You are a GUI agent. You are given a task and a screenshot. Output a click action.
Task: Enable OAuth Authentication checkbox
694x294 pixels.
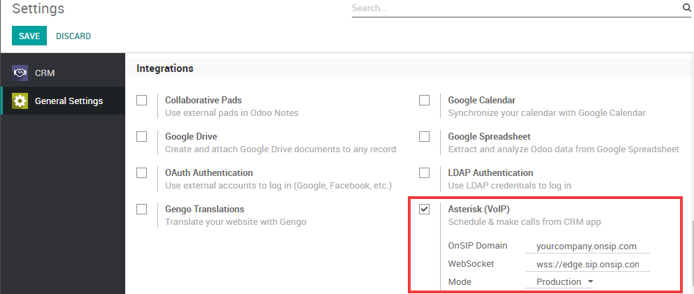pos(142,172)
